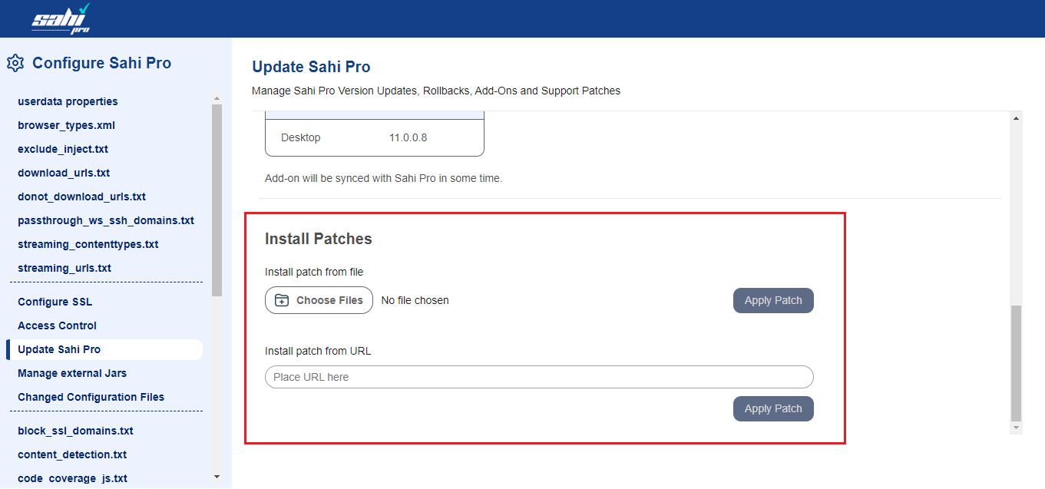Apply Patch from chosen file
This screenshot has width=1045, height=489.
coord(772,300)
